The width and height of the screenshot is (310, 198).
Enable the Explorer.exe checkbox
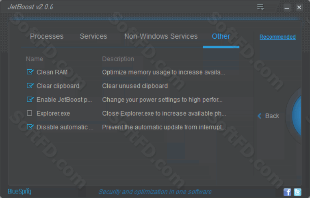click(x=30, y=113)
